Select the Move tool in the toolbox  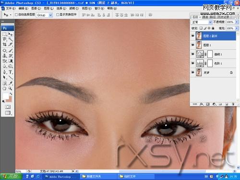[x=11, y=34]
